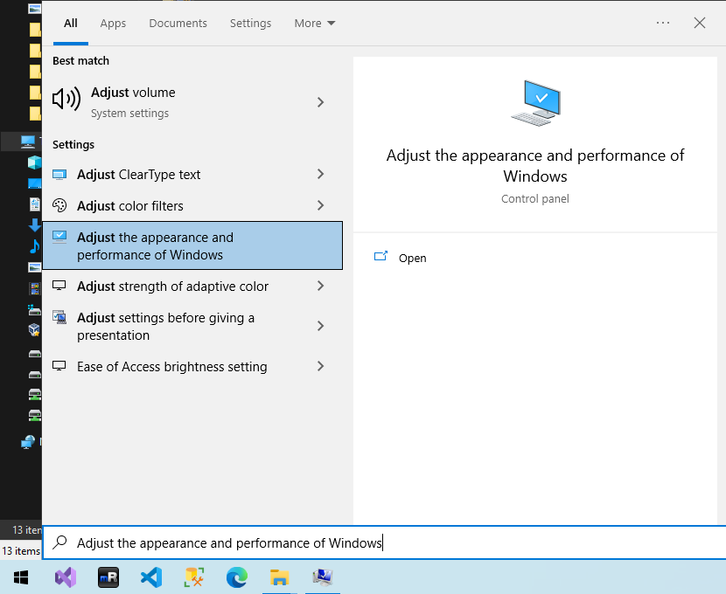
Task: Click the Windows Start button
Action: click(x=21, y=577)
